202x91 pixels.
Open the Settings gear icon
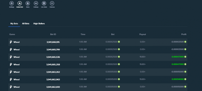pos(12,3)
